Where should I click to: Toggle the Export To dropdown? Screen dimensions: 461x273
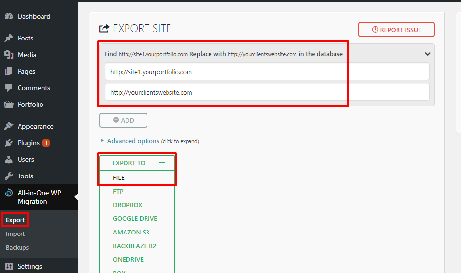pos(137,163)
